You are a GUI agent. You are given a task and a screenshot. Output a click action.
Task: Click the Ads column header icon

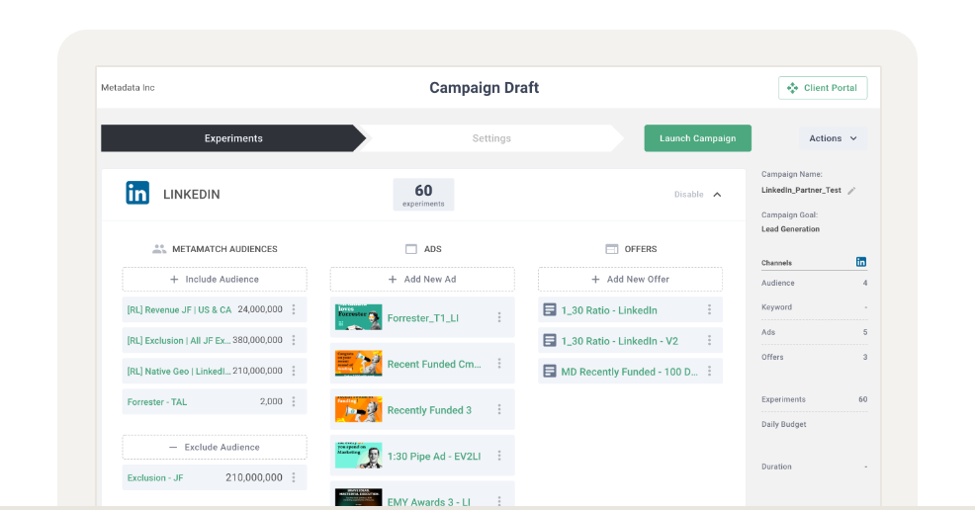point(411,248)
